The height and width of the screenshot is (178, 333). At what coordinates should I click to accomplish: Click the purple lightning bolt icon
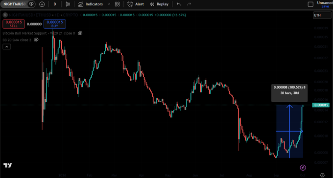point(303,168)
